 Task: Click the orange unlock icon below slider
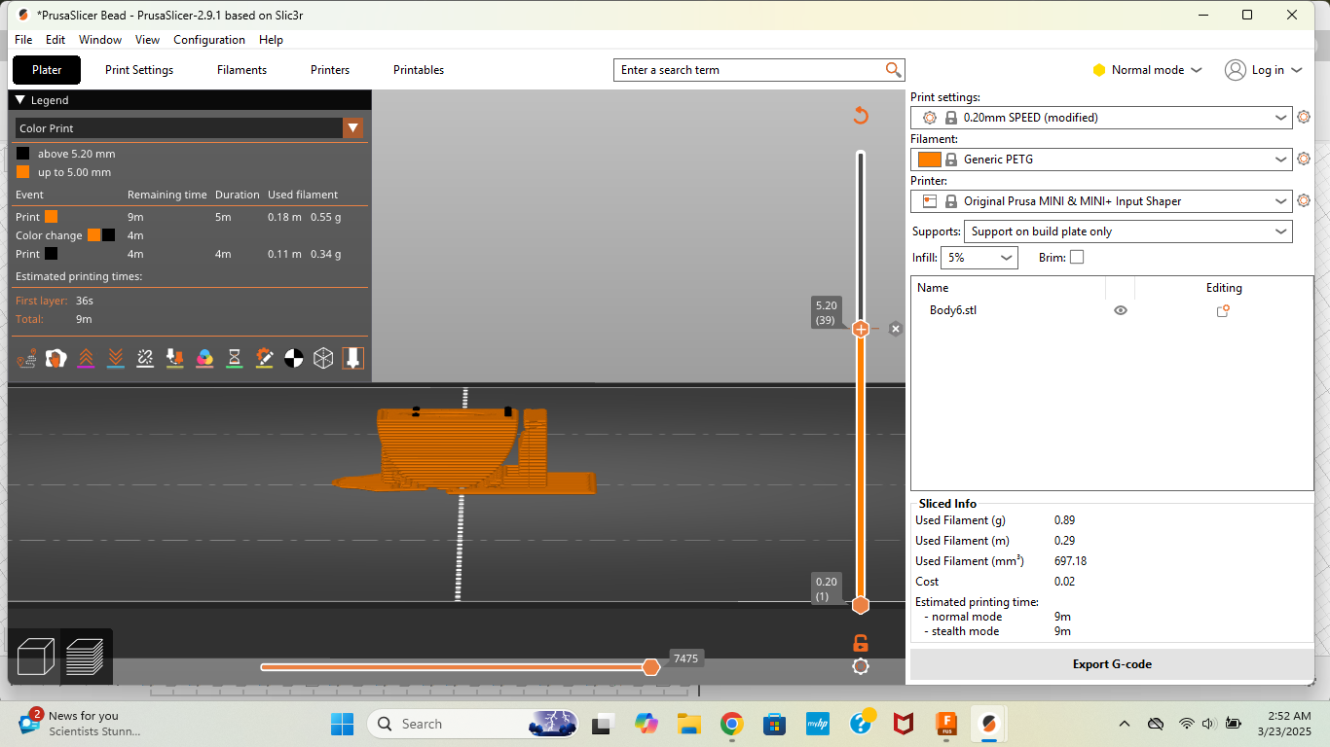pos(861,643)
